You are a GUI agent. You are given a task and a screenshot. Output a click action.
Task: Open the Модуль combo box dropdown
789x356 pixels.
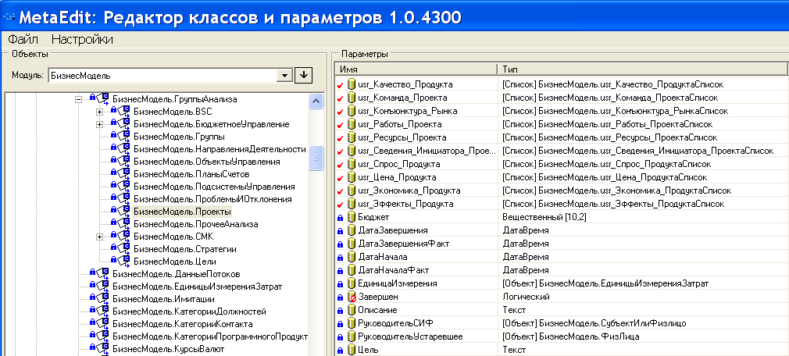285,76
